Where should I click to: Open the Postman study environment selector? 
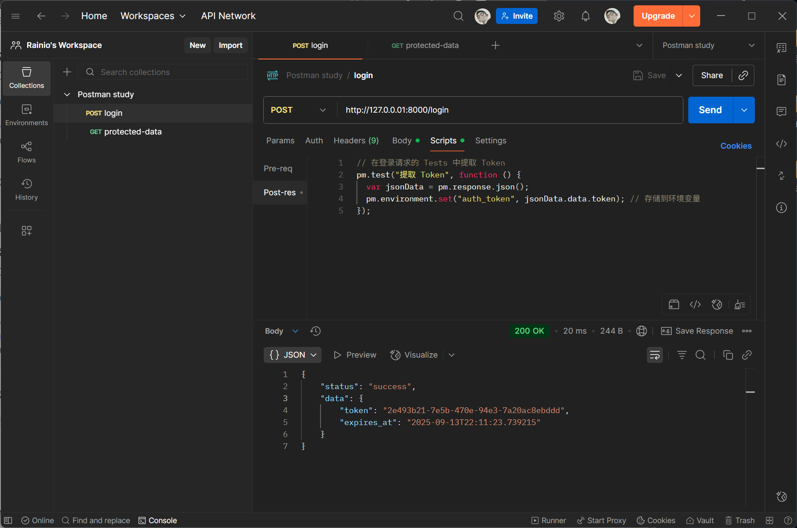pos(709,45)
